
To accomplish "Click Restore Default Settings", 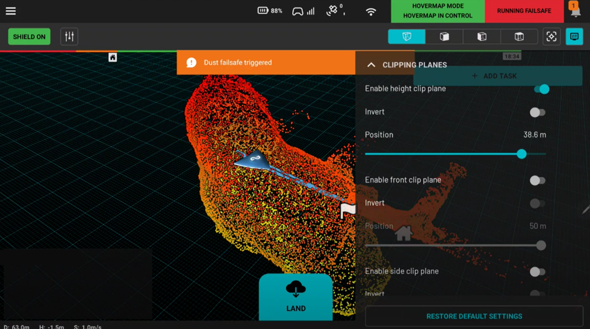I will pyautogui.click(x=474, y=316).
